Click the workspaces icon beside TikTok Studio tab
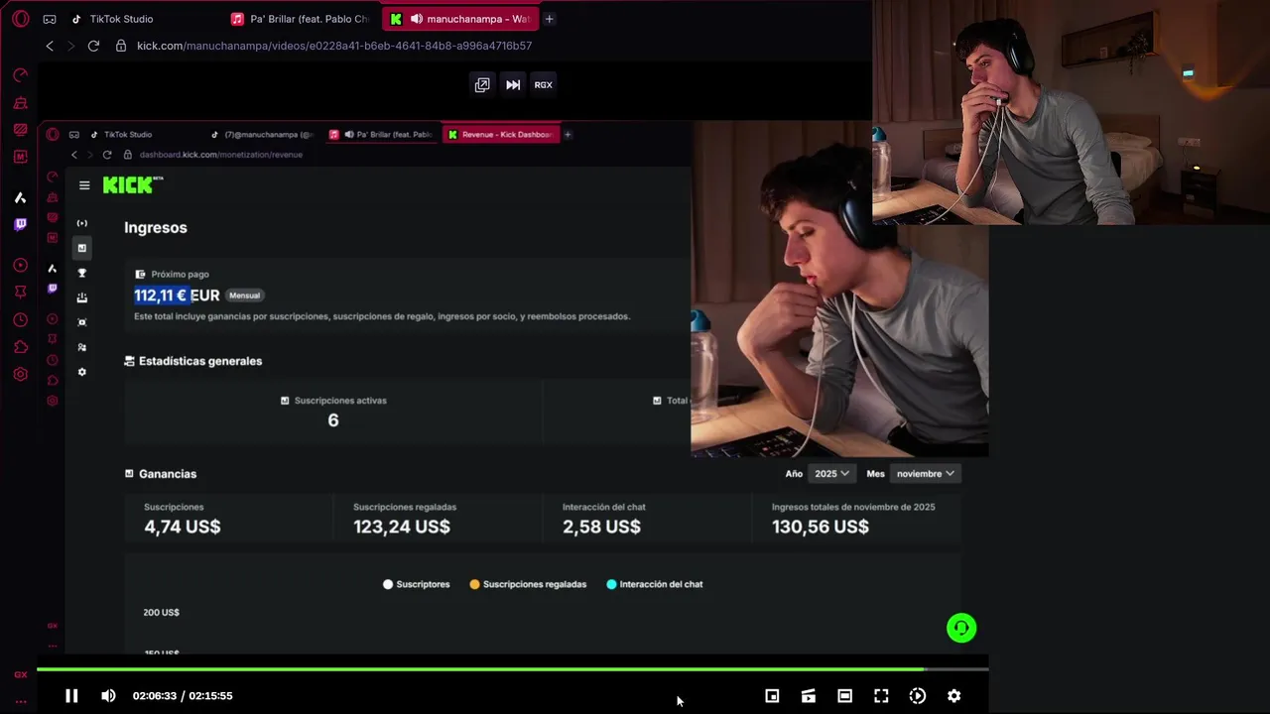 pos(50,19)
